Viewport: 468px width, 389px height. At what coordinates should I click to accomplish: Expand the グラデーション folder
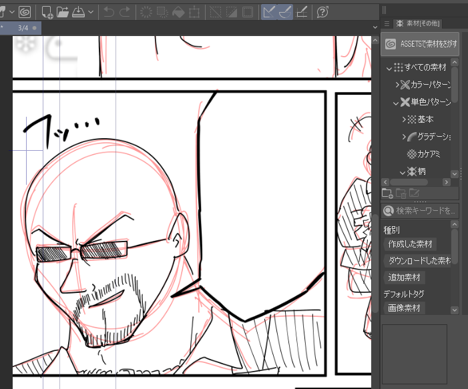coord(404,137)
